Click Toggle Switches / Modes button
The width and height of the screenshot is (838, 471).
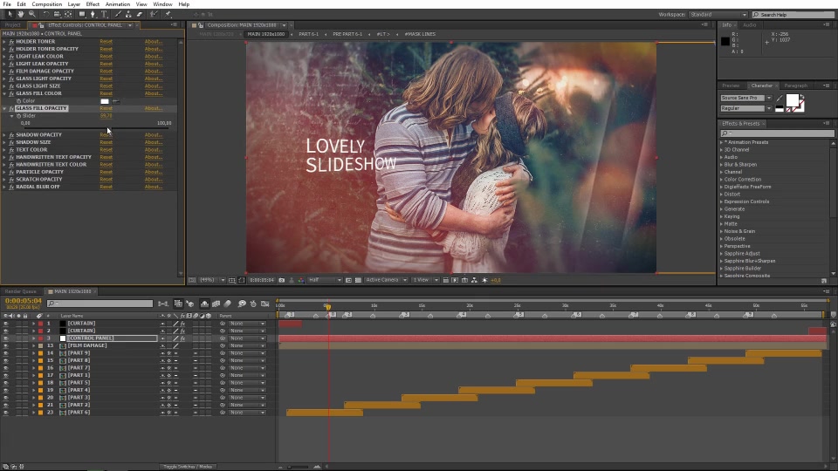pyautogui.click(x=188, y=467)
